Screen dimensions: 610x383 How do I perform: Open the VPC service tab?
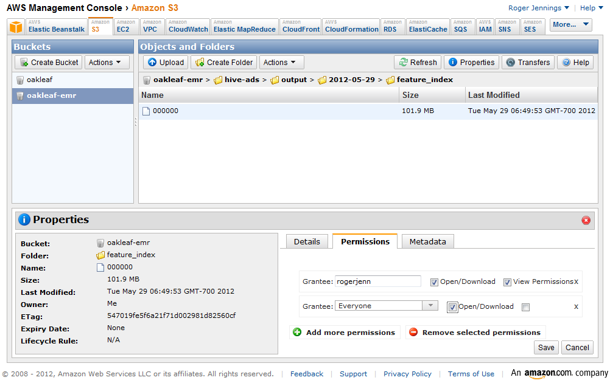click(152, 26)
